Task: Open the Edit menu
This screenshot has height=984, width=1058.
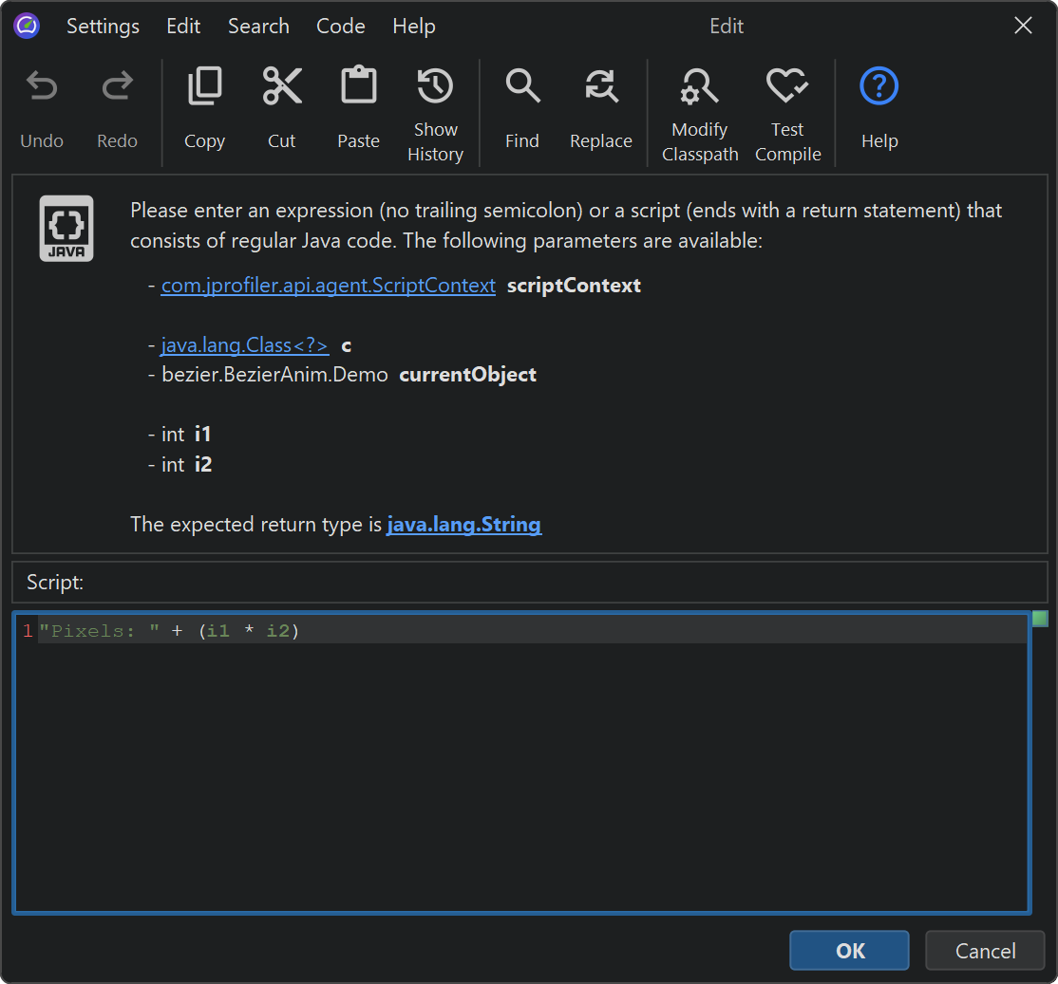Action: tap(183, 27)
